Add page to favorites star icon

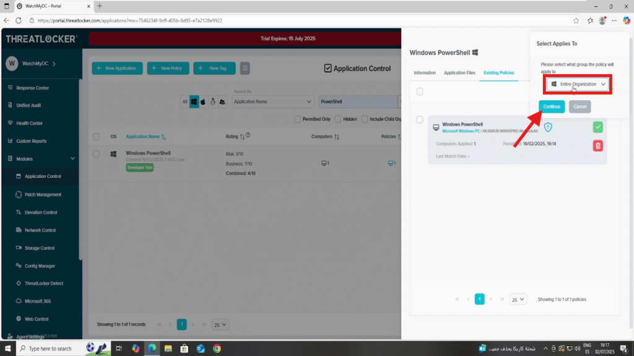(x=576, y=20)
